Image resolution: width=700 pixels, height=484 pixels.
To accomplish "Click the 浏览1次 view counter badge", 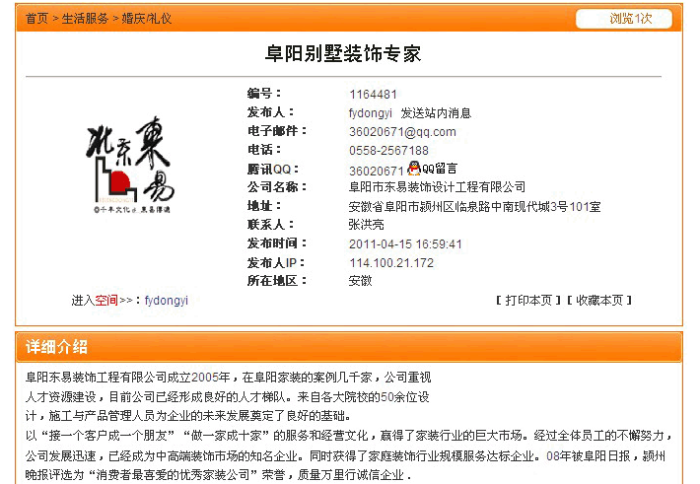I will pos(623,19).
